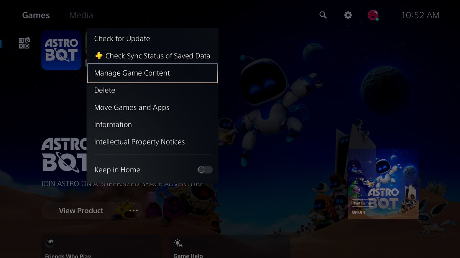Open more options ellipsis beside View Product
Image resolution: width=460 pixels, height=258 pixels.
pyautogui.click(x=133, y=211)
